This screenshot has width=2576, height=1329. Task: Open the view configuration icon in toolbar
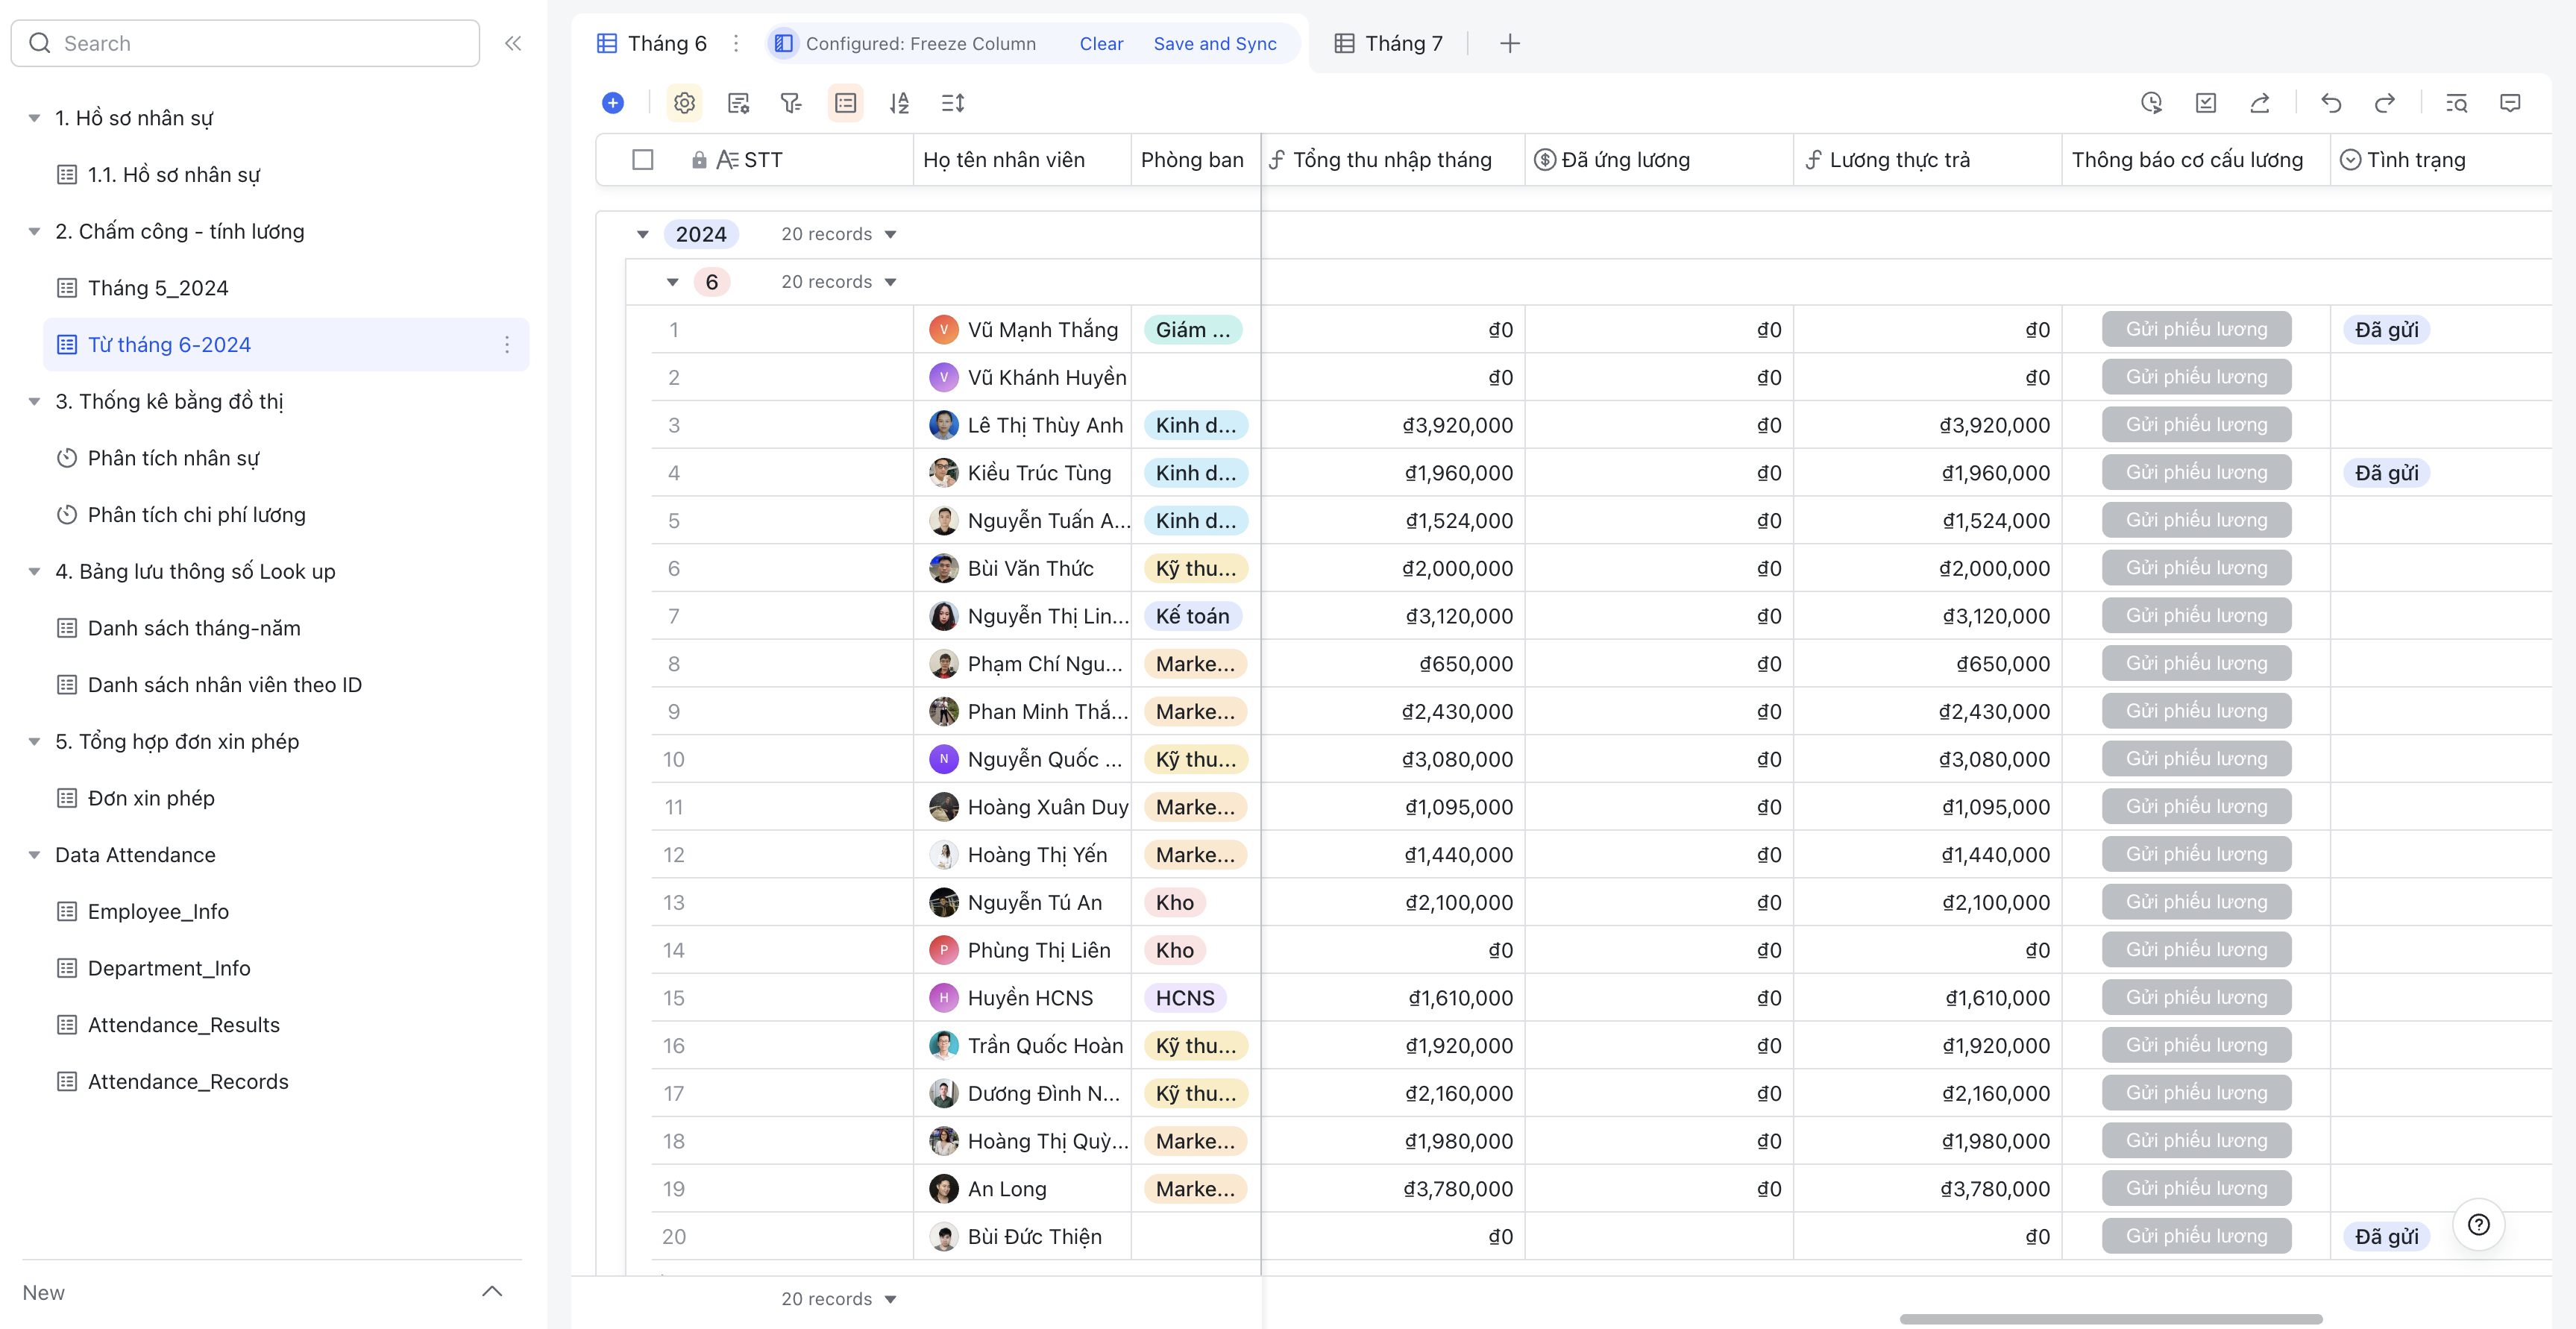coord(738,103)
